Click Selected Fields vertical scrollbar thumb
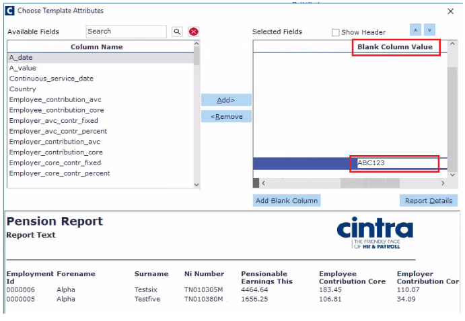The image size is (465, 321). [x=452, y=119]
